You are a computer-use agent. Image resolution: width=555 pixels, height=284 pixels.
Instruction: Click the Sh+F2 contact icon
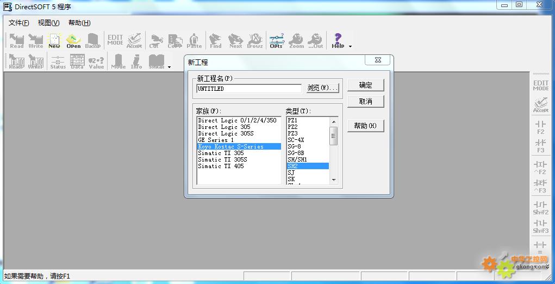coord(540,208)
